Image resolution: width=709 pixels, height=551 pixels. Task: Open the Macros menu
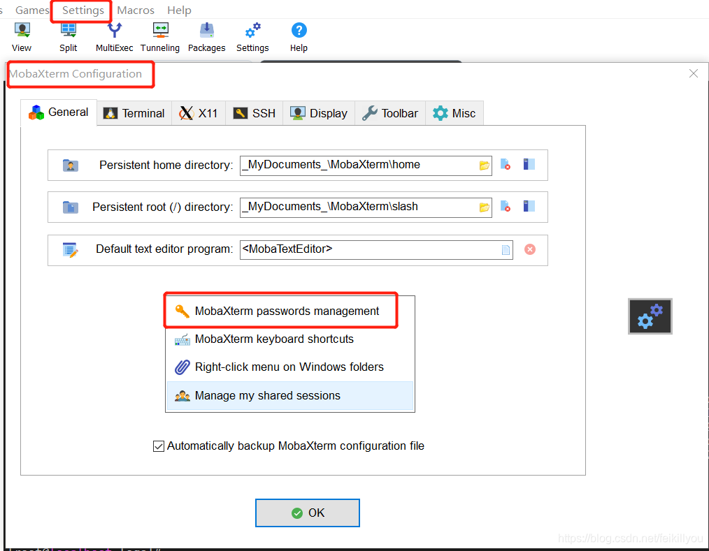pos(136,10)
